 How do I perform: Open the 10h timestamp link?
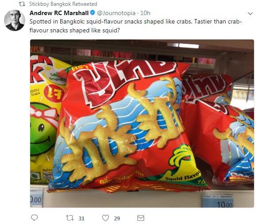point(145,13)
